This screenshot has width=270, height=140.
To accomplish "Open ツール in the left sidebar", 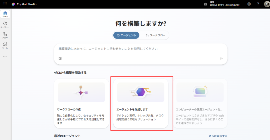I will pyautogui.click(x=5, y=46).
